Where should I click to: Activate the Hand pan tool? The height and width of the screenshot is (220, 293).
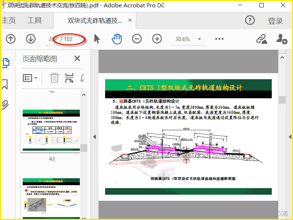(117, 39)
